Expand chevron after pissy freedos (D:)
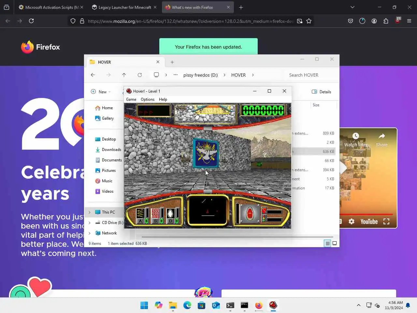This screenshot has width=417, height=313. (x=224, y=75)
